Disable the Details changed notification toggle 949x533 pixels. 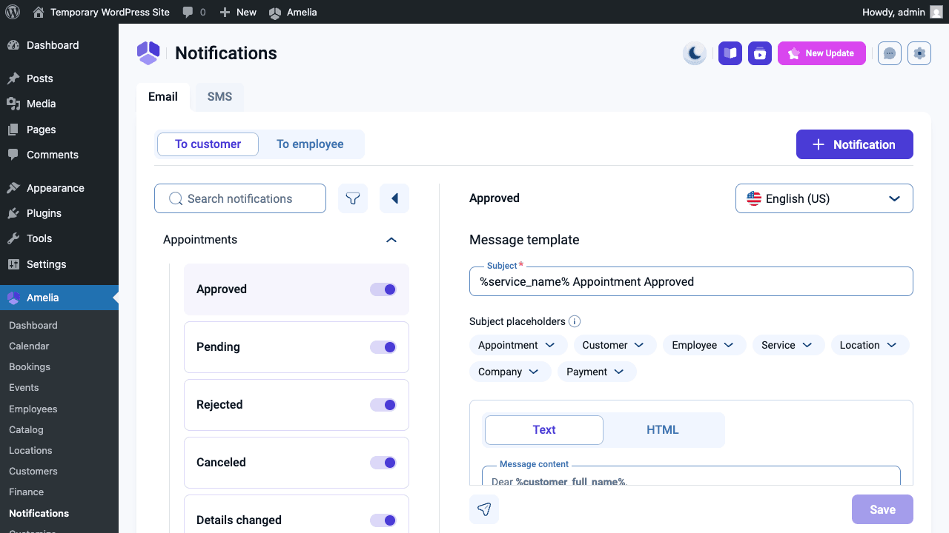(x=383, y=520)
